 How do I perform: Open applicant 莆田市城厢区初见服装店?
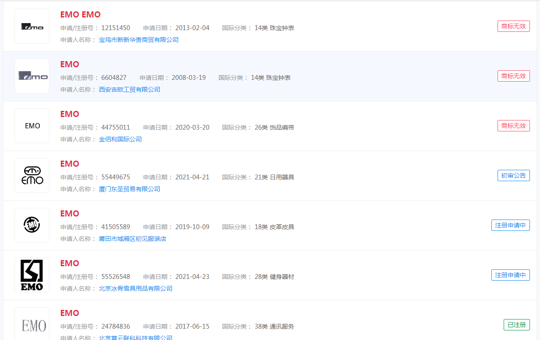(133, 239)
